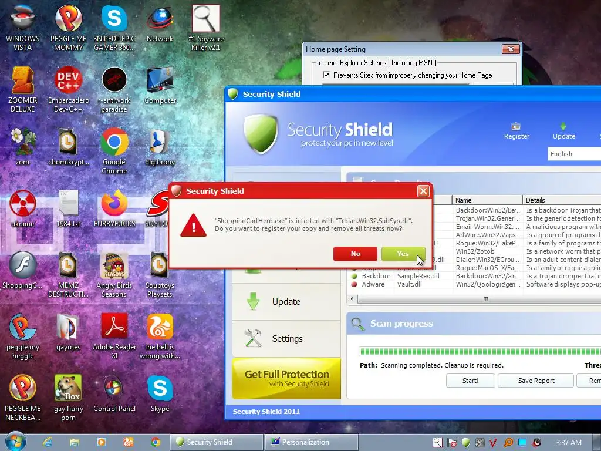This screenshot has width=601, height=451.
Task: Click the Name column header
Action: [487, 200]
